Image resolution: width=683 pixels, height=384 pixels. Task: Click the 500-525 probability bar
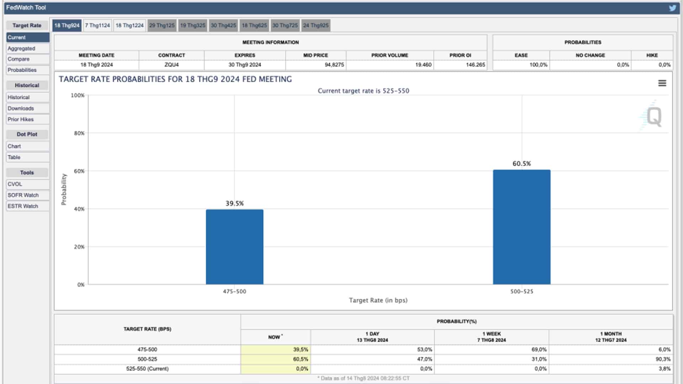(521, 227)
